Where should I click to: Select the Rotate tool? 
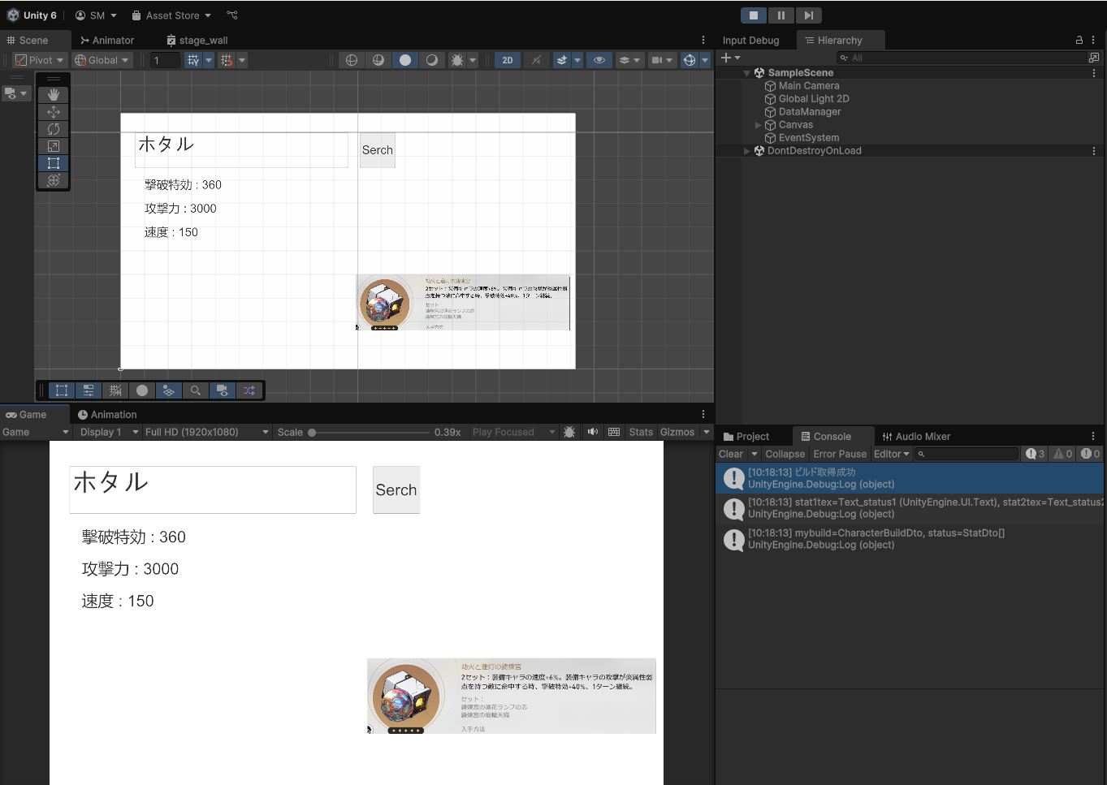pyautogui.click(x=54, y=129)
